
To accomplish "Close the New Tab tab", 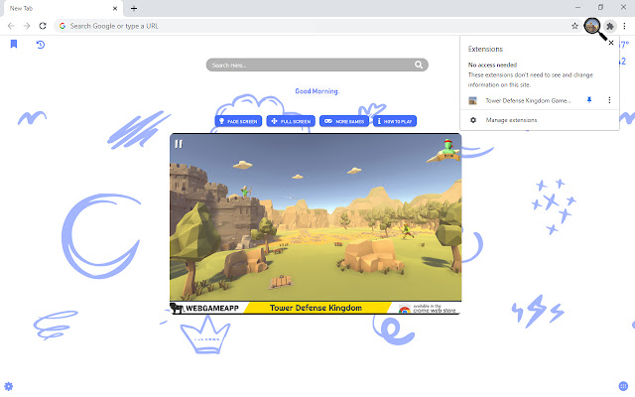I will (115, 8).
